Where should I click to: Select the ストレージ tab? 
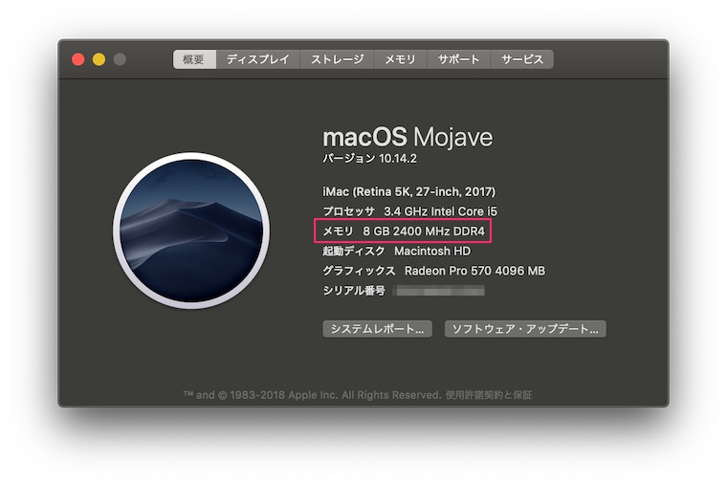337,59
